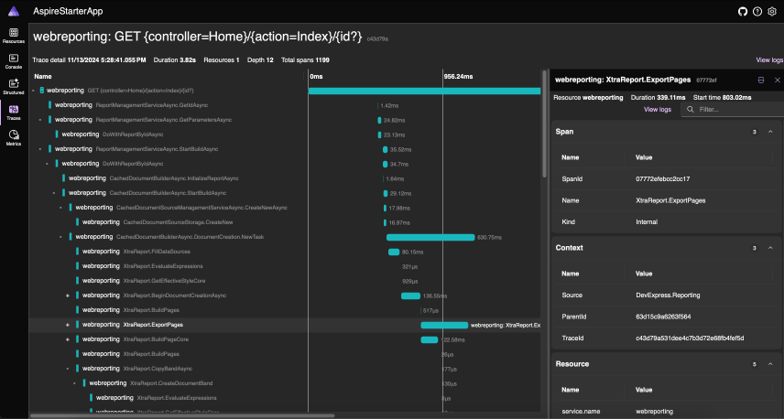Expand the XtraReport.BeginDocumentCreationAsync span
Screen dimensions: 784x419
coord(68,295)
